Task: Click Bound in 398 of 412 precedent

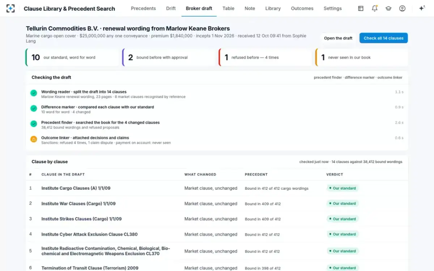Action: pyautogui.click(x=263, y=268)
